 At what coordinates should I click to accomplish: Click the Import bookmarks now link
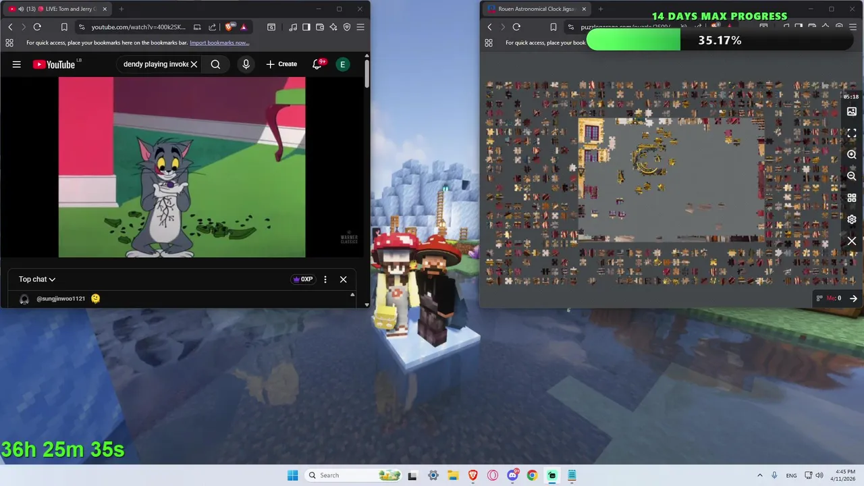coord(219,43)
